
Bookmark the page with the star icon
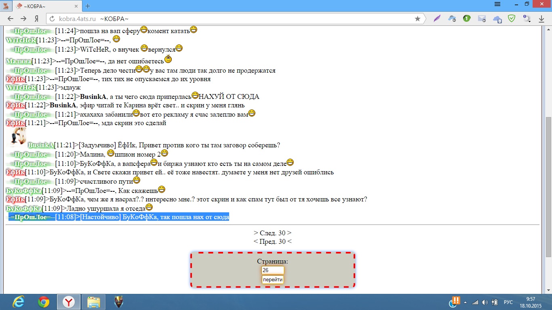click(417, 19)
